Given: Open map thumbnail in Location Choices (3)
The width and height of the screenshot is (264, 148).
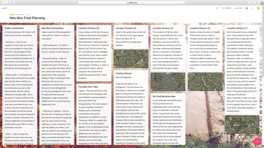Looking at the screenshot, I should coord(168,82).
